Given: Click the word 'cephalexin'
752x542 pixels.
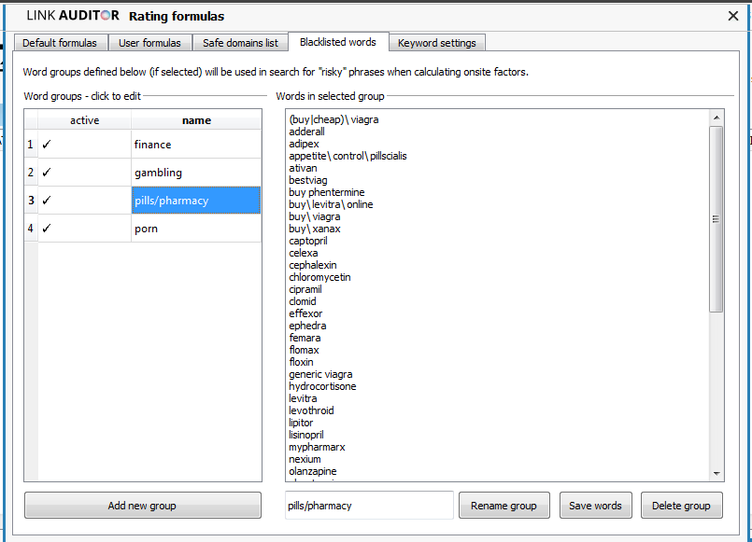Looking at the screenshot, I should click(313, 265).
